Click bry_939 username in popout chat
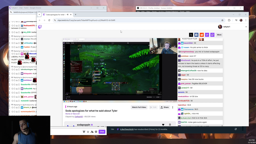The width and height of the screenshot is (256, 144). coord(27,32)
